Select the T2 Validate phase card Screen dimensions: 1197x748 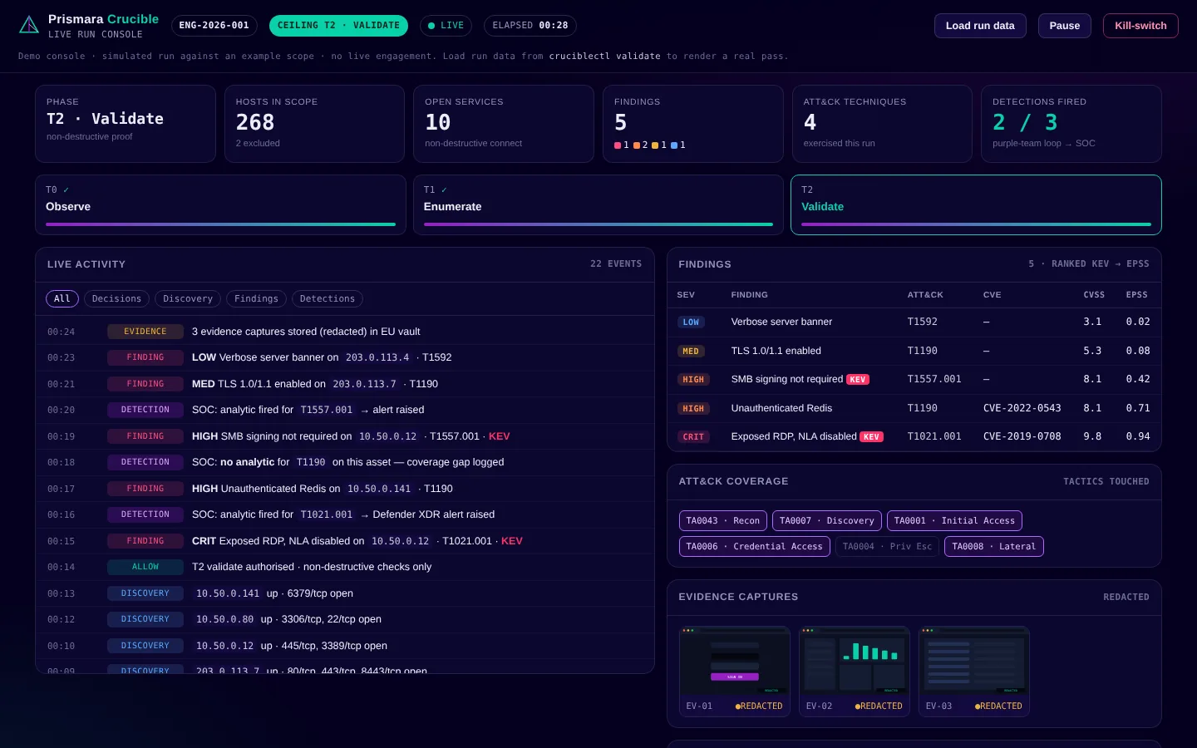[976, 204]
